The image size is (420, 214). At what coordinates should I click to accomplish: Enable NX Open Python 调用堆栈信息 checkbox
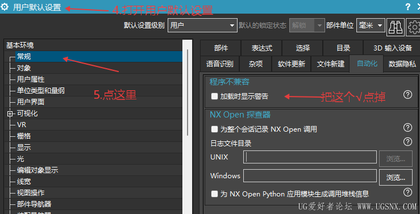pos(214,194)
